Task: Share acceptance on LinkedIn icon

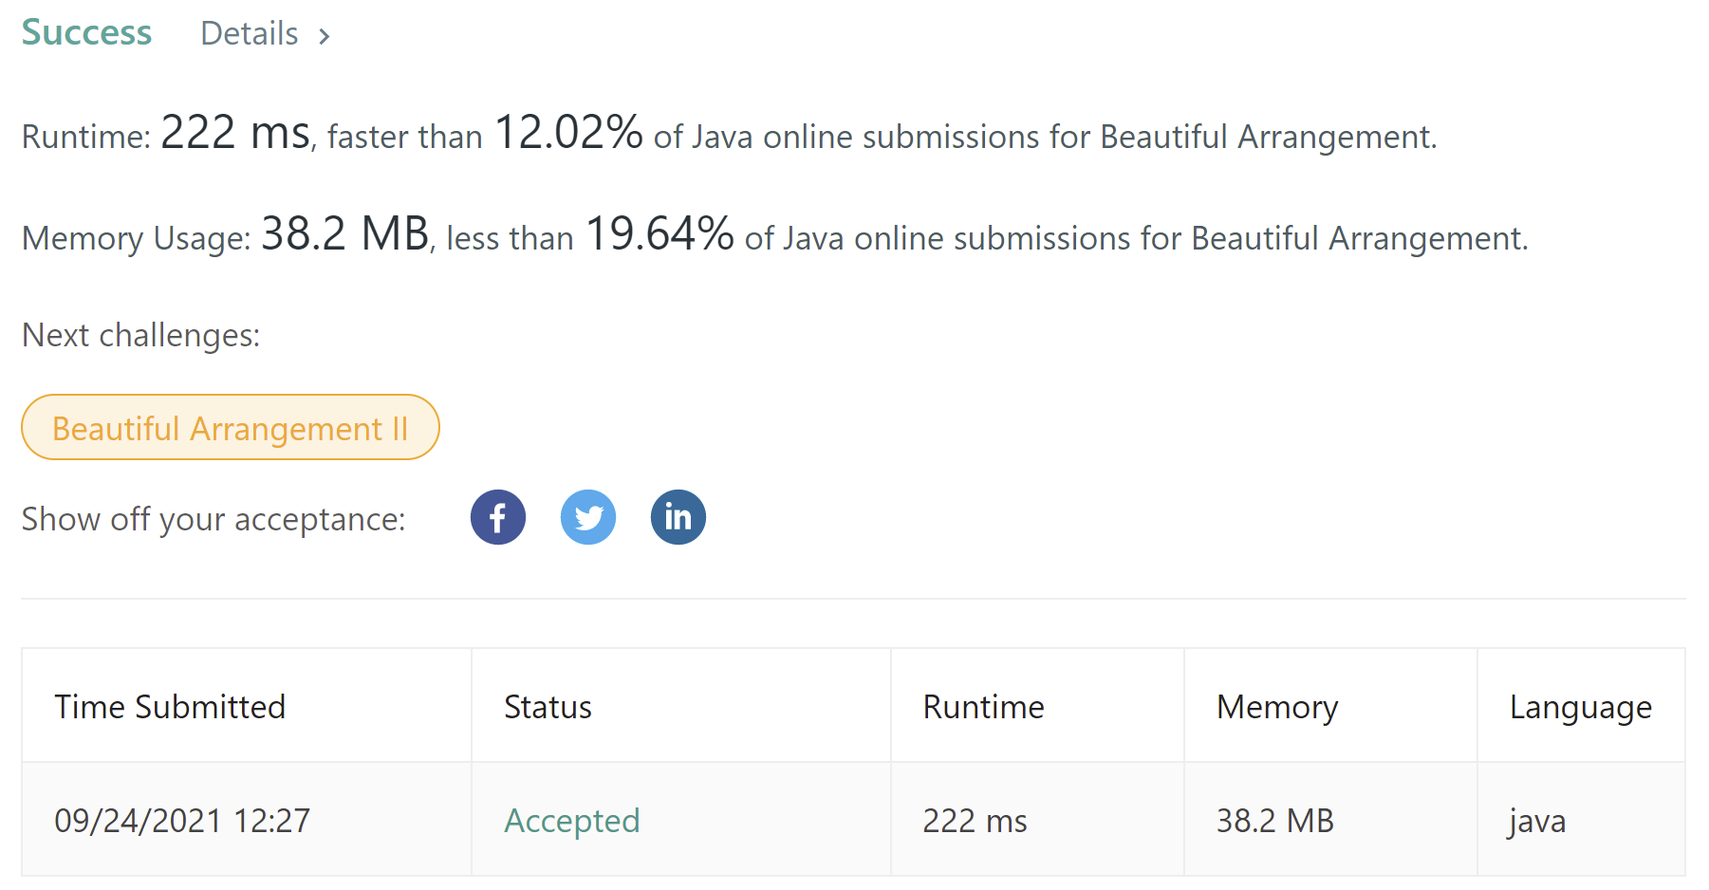Action: click(x=678, y=517)
